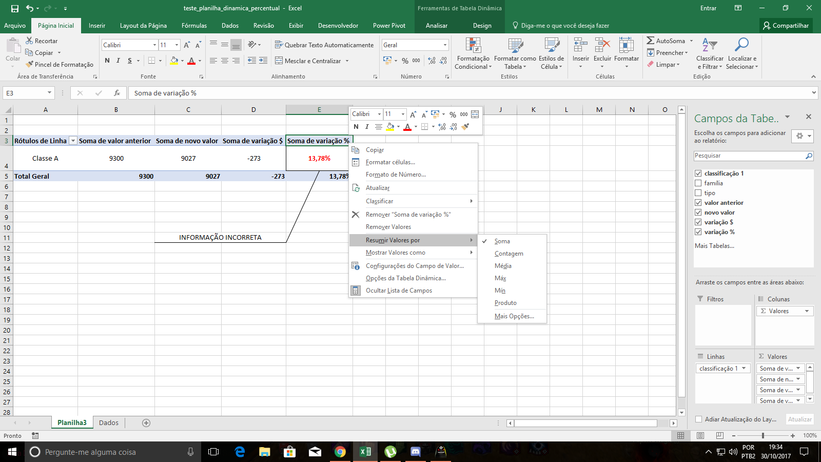Click red font color swatch in ribbon
Image resolution: width=821 pixels, height=462 pixels.
[x=191, y=61]
